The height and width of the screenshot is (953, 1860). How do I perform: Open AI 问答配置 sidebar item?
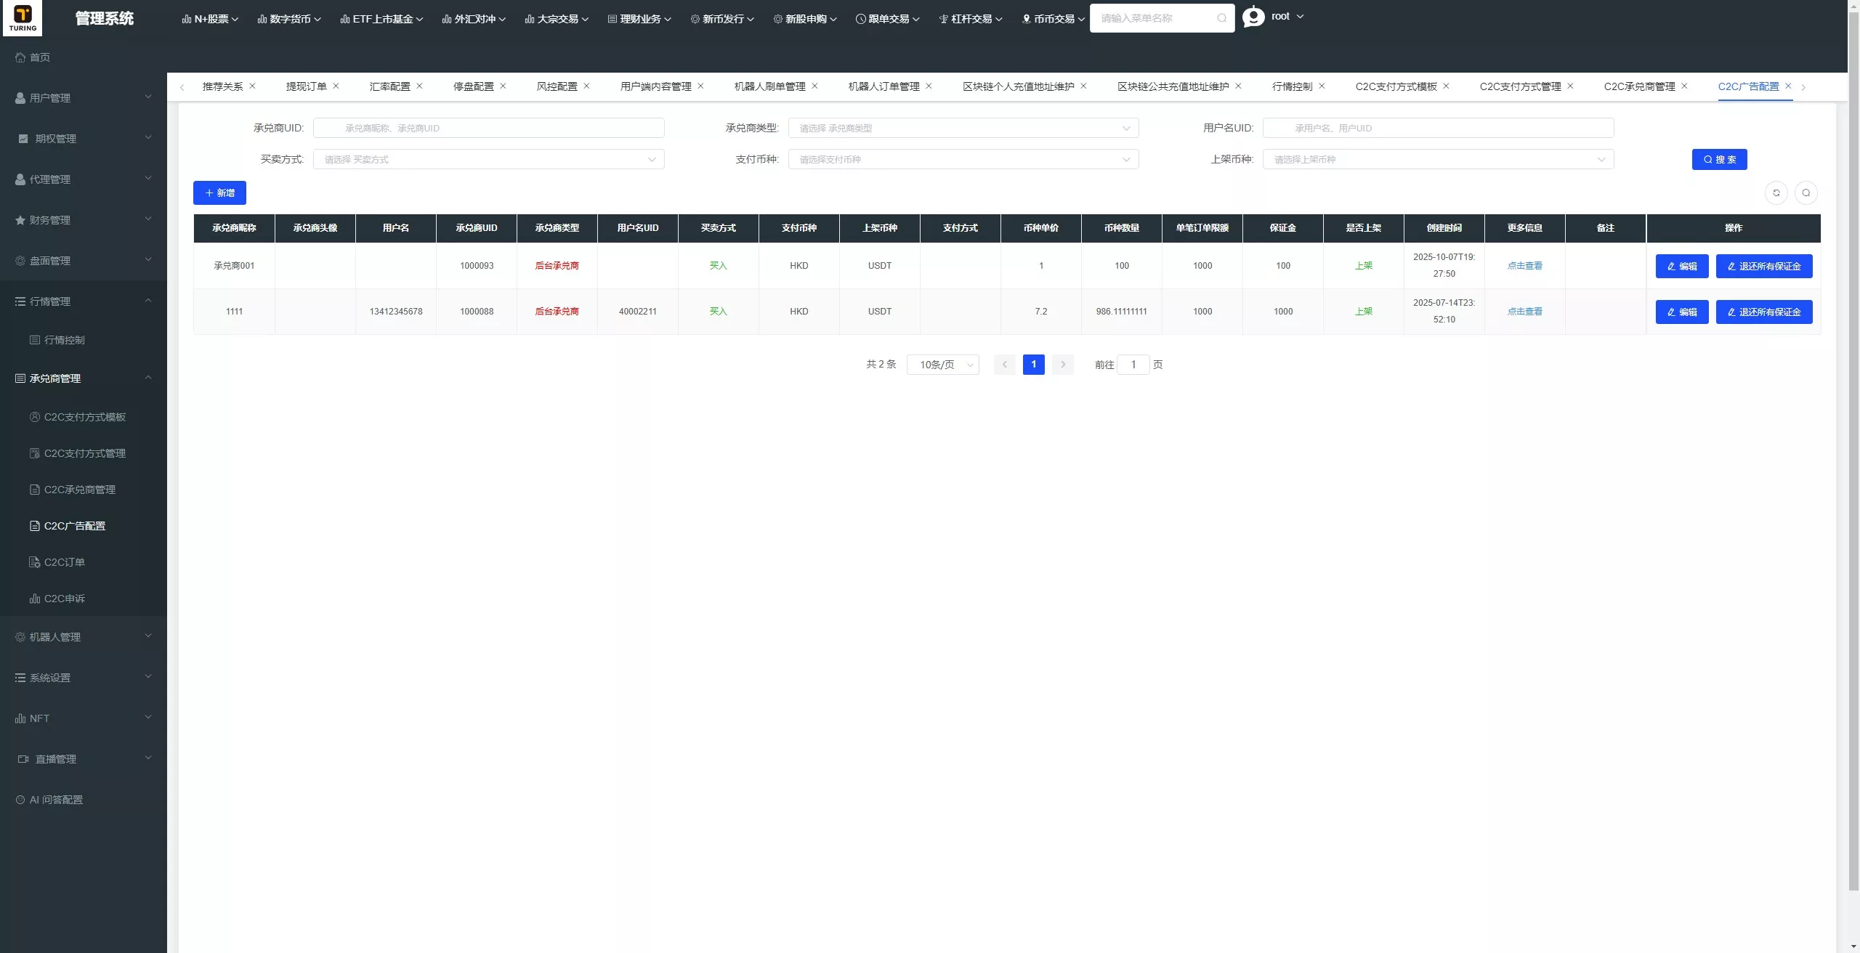point(84,800)
